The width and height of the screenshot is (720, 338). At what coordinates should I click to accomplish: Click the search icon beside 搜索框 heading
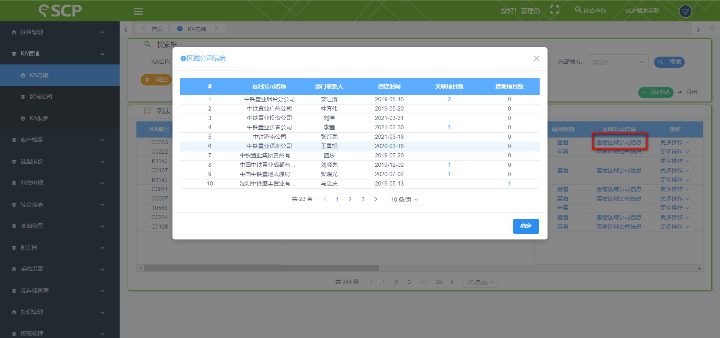[x=148, y=44]
